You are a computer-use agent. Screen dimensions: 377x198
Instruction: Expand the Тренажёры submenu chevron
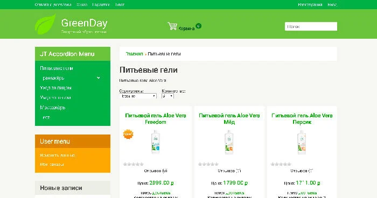click(x=99, y=78)
